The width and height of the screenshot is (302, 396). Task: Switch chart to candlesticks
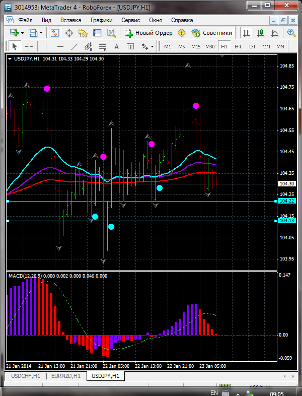[x=261, y=33]
